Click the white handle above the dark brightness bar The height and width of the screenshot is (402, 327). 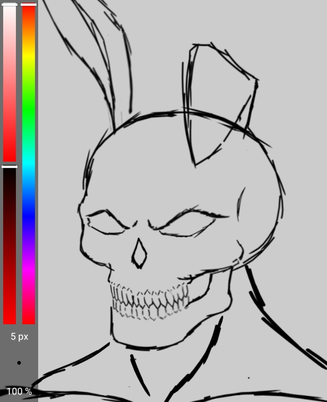pyautogui.click(x=10, y=167)
